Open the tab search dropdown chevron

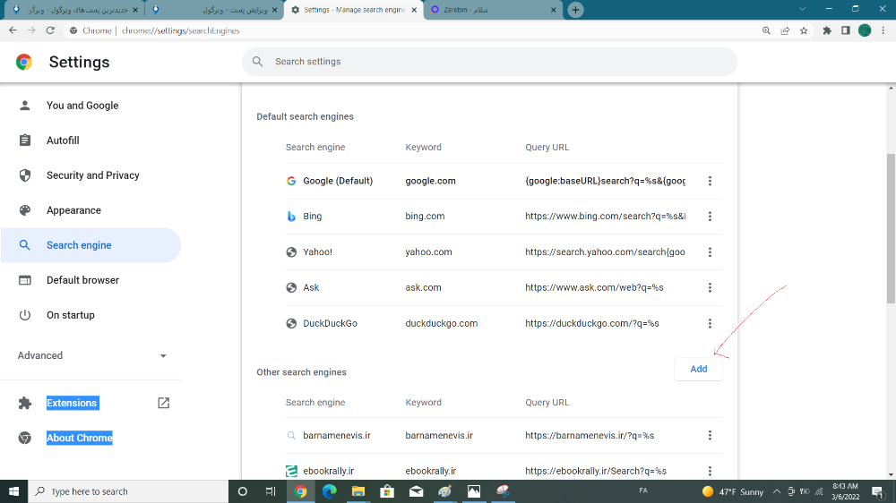pyautogui.click(x=802, y=9)
